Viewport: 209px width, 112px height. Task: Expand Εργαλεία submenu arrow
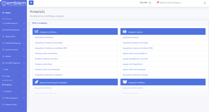[24, 91]
